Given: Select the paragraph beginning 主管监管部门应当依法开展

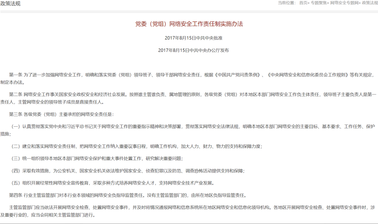Looking at the screenshot, I should 188,211.
